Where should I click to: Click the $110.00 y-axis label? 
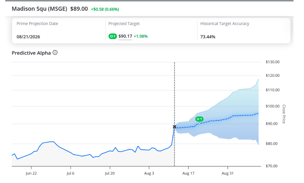click(x=273, y=90)
